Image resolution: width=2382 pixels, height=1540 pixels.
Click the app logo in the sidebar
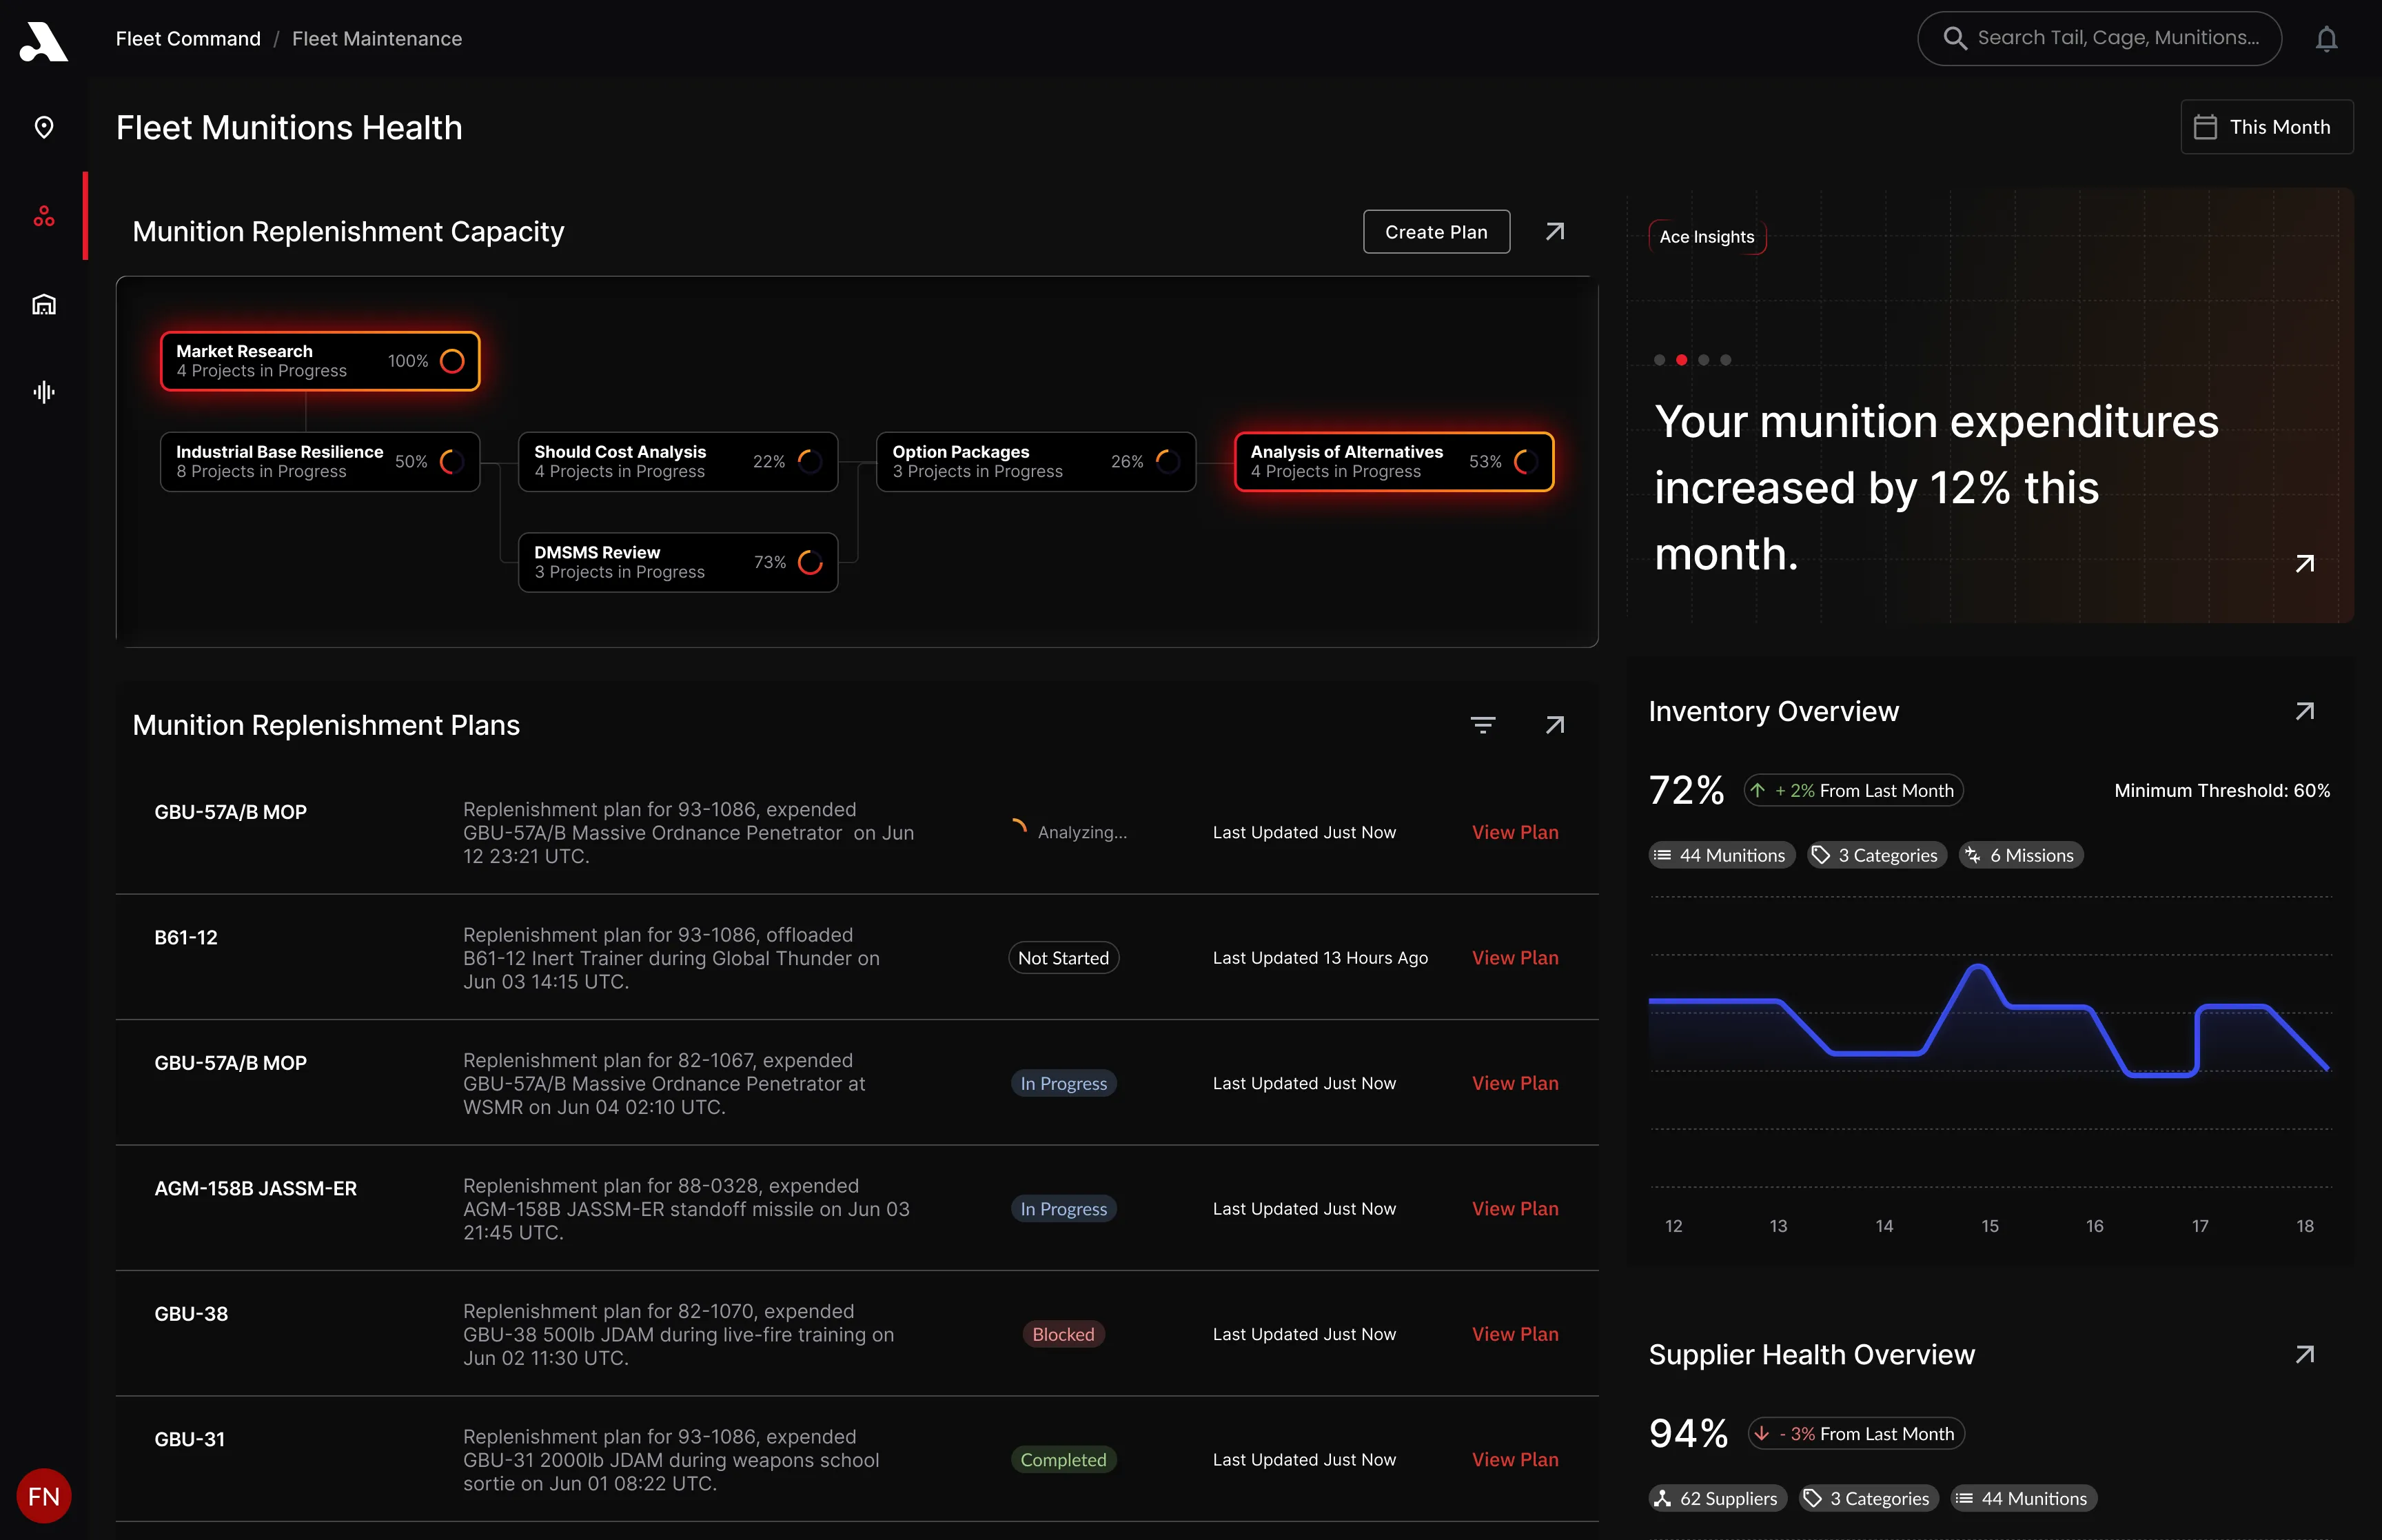tap(43, 41)
